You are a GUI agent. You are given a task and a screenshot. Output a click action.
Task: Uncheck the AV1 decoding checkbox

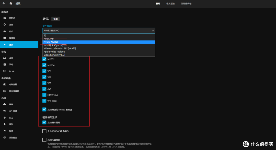(x=44, y=89)
